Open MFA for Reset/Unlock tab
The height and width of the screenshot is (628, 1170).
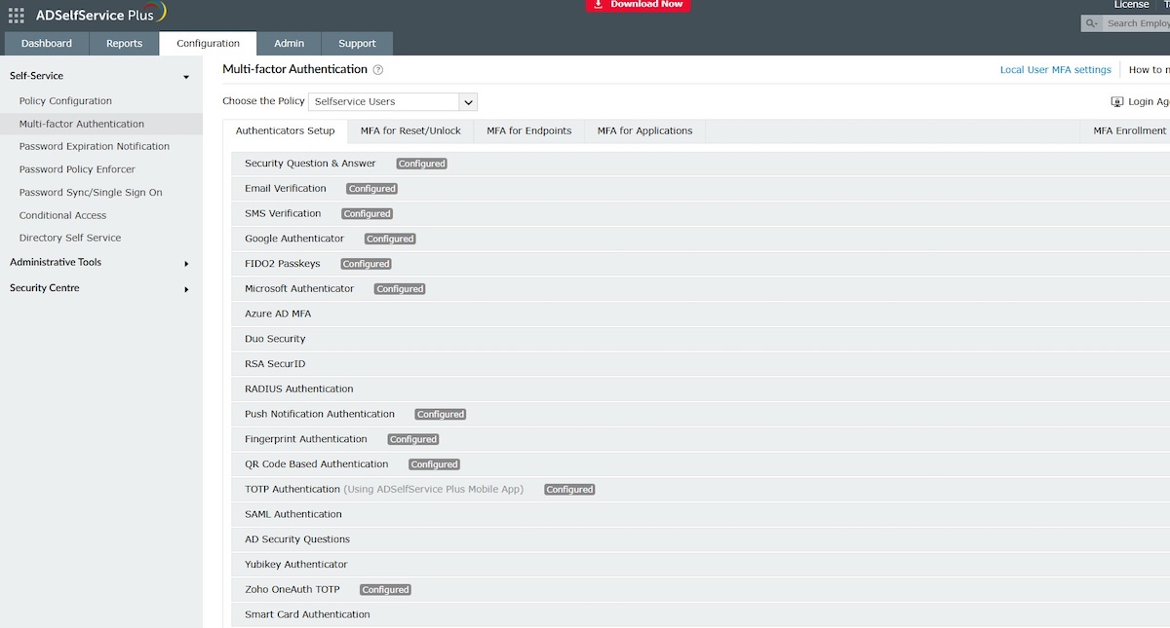[x=410, y=131]
